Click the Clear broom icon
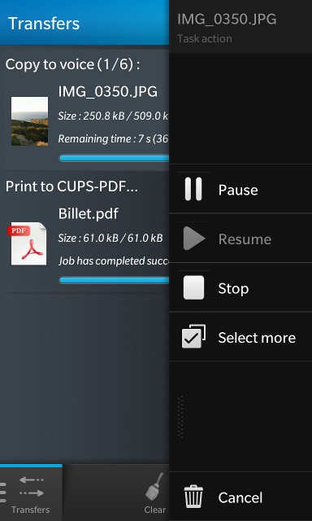This screenshot has width=312, height=521. pos(155,487)
